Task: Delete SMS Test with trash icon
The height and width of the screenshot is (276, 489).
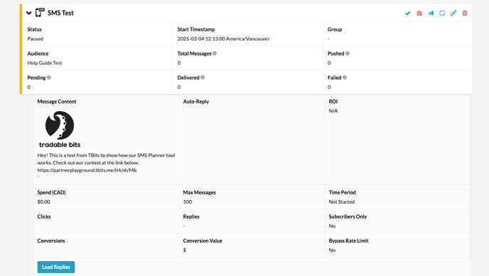Action: (465, 13)
